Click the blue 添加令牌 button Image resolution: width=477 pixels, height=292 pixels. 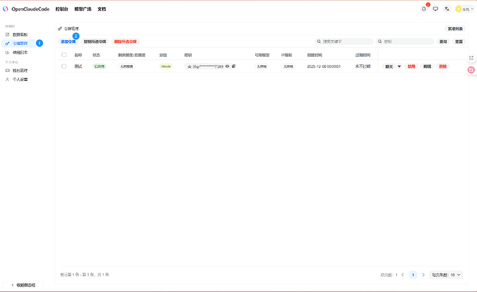pyautogui.click(x=68, y=42)
